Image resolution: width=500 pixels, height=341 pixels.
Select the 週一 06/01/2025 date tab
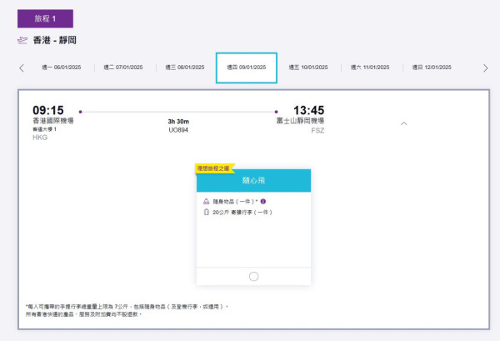pyautogui.click(x=61, y=68)
